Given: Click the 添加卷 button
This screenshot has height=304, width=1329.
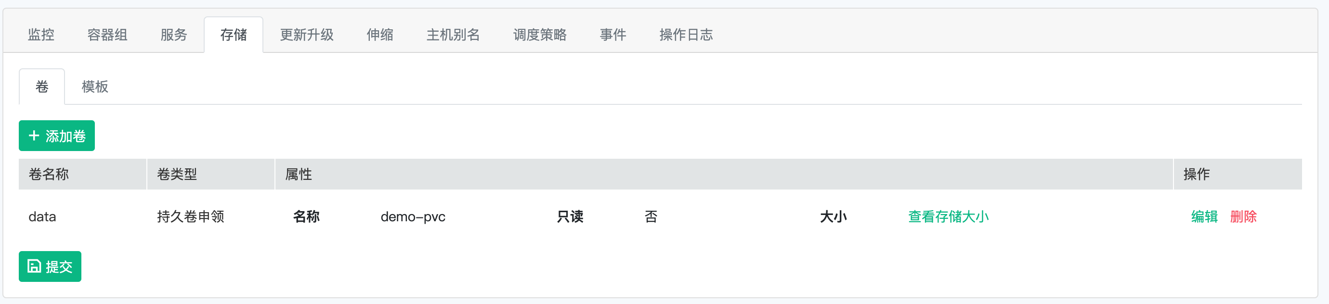Looking at the screenshot, I should (57, 136).
